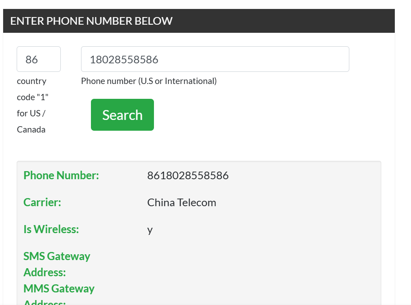Viewport: 411px width, 305px height.
Task: Click the country code input field
Action: [38, 59]
